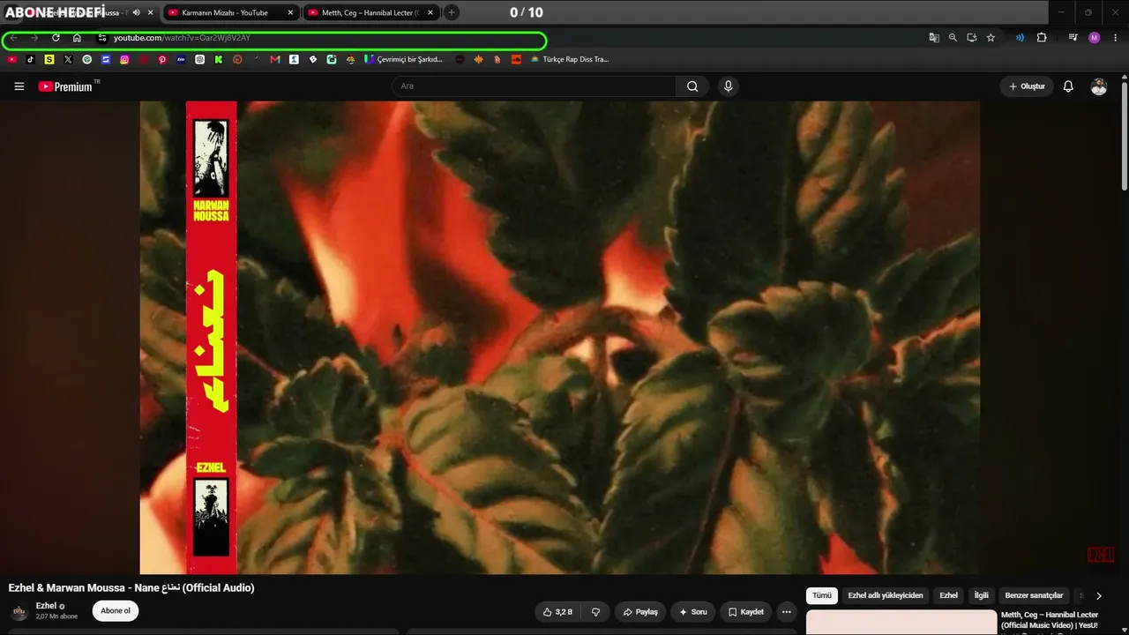The width and height of the screenshot is (1129, 635).
Task: Select the Ezhel filter chip
Action: [x=949, y=595]
